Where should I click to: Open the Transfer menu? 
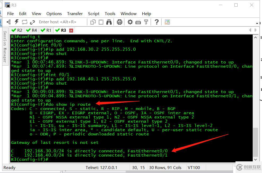[75, 14]
